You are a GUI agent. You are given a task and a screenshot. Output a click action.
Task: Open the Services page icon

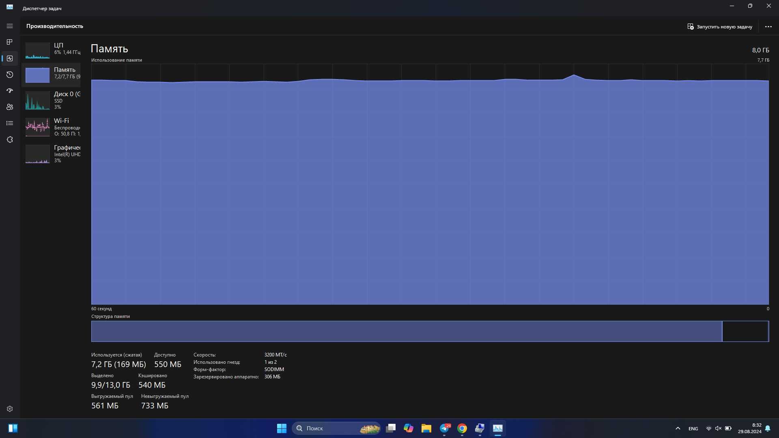click(x=10, y=140)
